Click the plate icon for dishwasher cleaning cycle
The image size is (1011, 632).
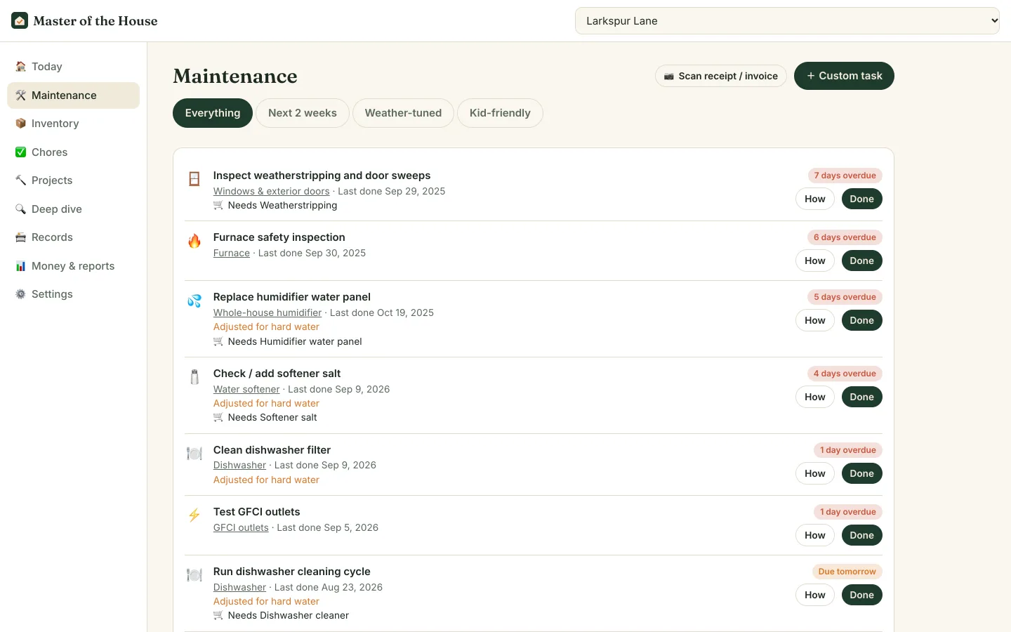194,575
